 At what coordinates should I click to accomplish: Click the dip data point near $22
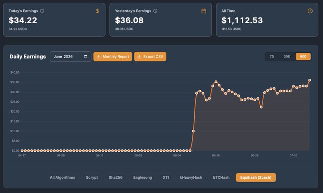(x=261, y=107)
